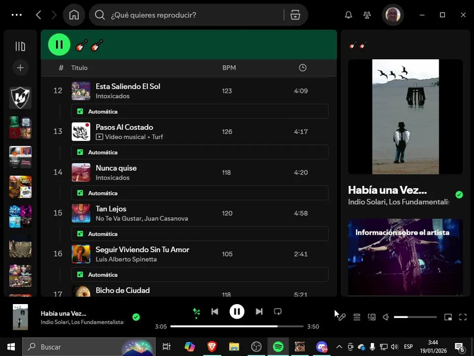Image resolution: width=474 pixels, height=356 pixels.
Task: Select track Pasos Al Costado
Action: tap(124, 127)
